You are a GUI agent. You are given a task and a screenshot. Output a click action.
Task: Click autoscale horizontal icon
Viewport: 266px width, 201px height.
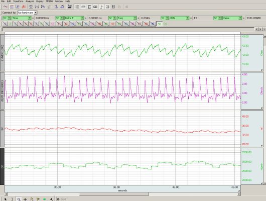[37, 7]
